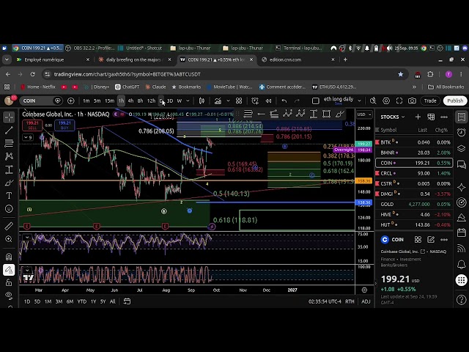469x352 pixels.
Task: Select BMNR in the watchlist
Action: pos(414,153)
